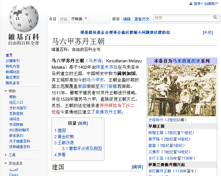Image resolution: width=221 pixels, height=176 pixels.
Task: Open 字词转换 in the sidebar
Action: tap(16, 124)
